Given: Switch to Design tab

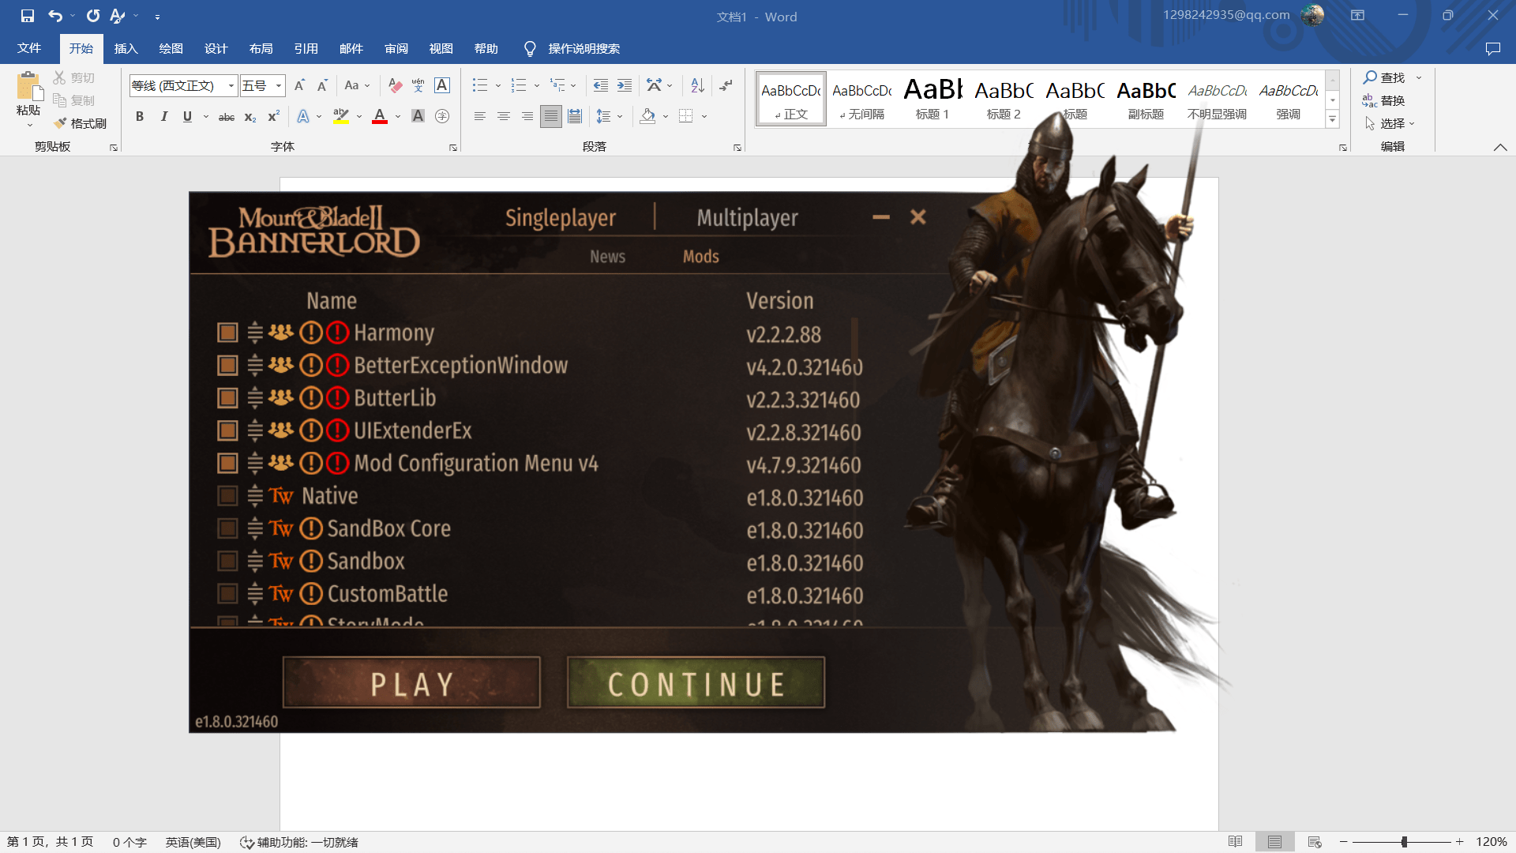Looking at the screenshot, I should tap(216, 49).
